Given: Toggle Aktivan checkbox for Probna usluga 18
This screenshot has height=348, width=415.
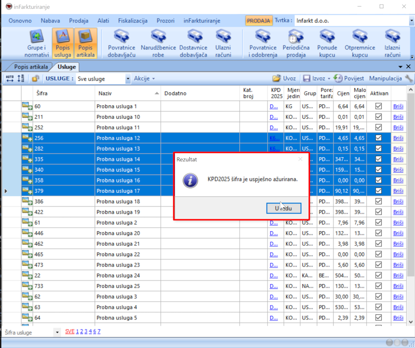Looking at the screenshot, I should click(378, 201).
